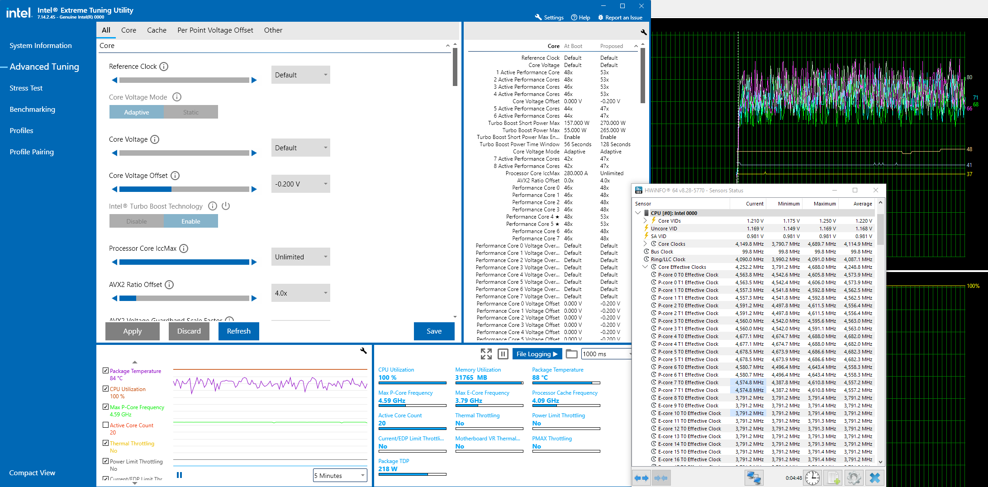Image resolution: width=988 pixels, height=487 pixels.
Task: Set Core Voltage Mode to Adaptive
Action: 137,112
